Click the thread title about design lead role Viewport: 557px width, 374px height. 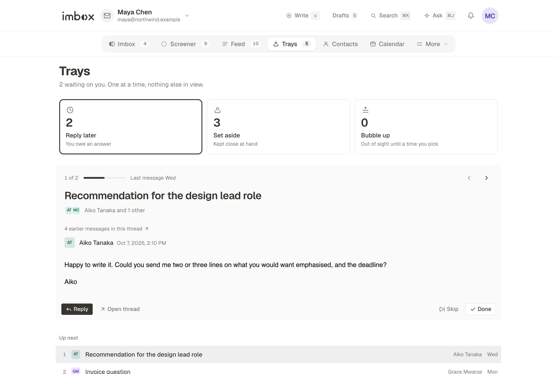tap(163, 196)
